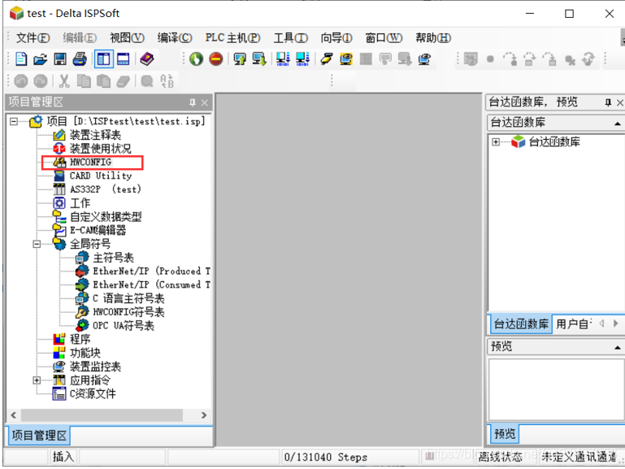Click the A-B replace icon
The width and height of the screenshot is (625, 469).
point(167,81)
